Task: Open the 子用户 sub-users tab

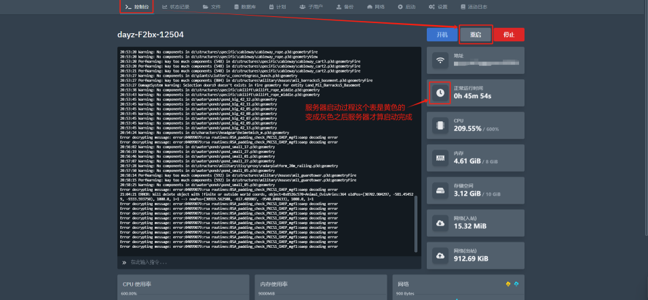Action: [311, 7]
